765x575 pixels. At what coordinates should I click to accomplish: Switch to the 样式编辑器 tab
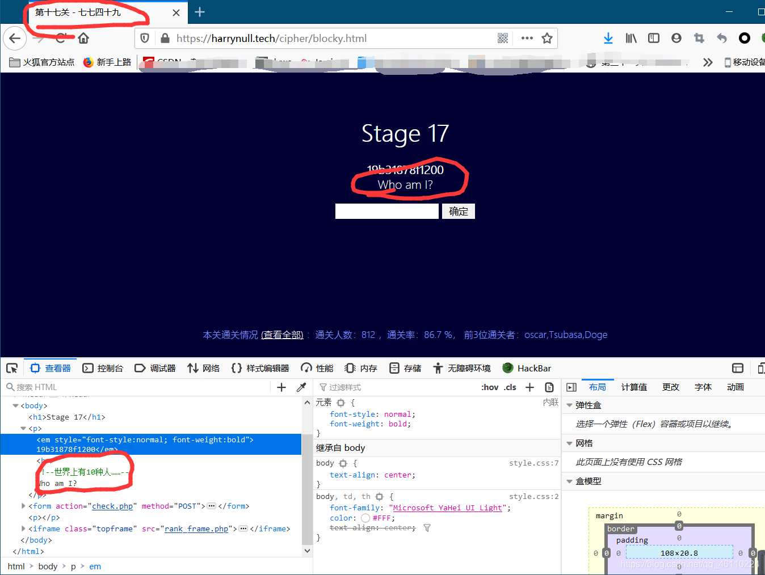point(260,368)
